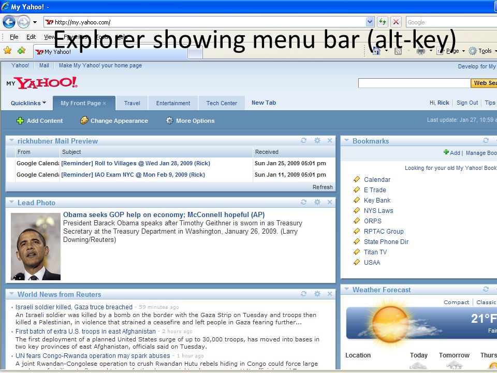Open the Favorites Center star icon
This screenshot has height=373, width=497.
(8, 50)
